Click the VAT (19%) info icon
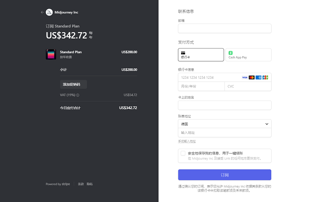Viewport: 335px width, 202px height. pyautogui.click(x=78, y=95)
